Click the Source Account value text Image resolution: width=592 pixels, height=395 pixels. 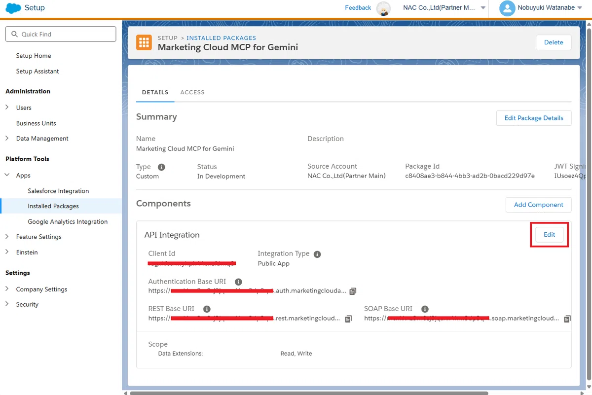point(346,176)
